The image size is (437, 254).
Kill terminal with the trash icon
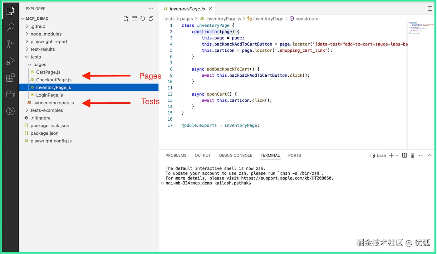pyautogui.click(x=413, y=155)
